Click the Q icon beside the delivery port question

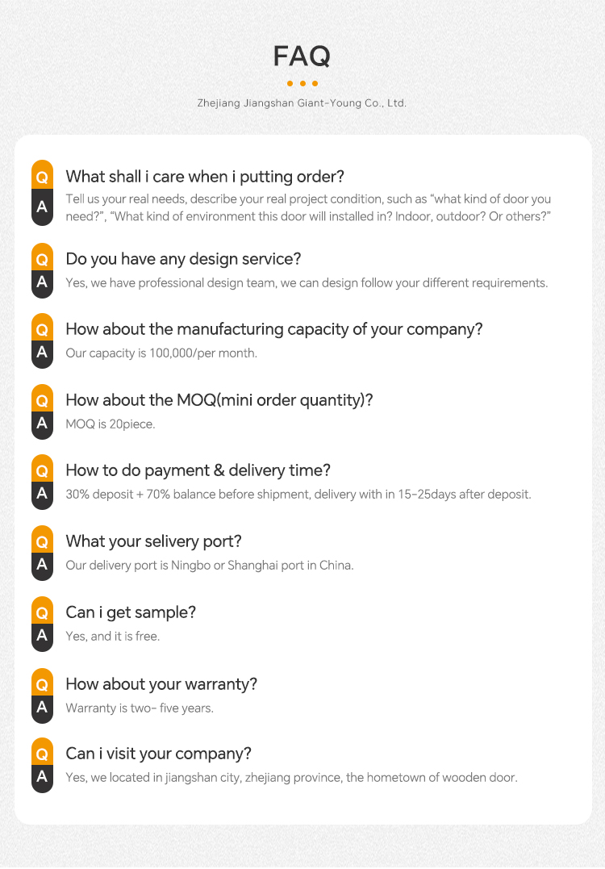42,541
